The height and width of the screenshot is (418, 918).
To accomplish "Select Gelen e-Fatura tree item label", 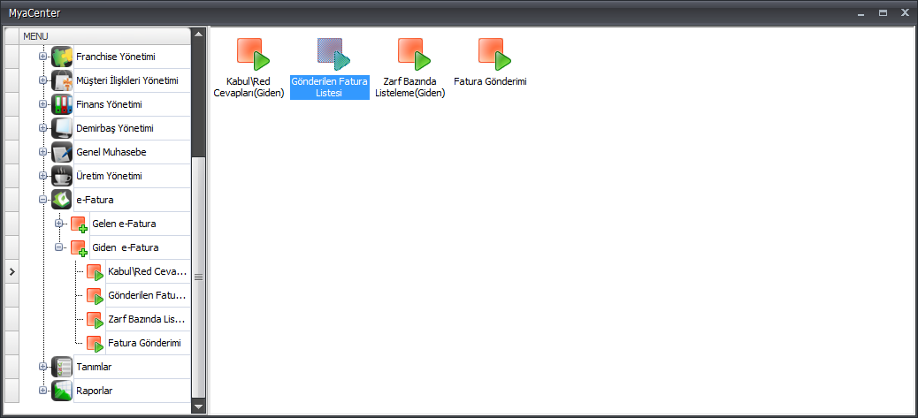I will point(124,224).
